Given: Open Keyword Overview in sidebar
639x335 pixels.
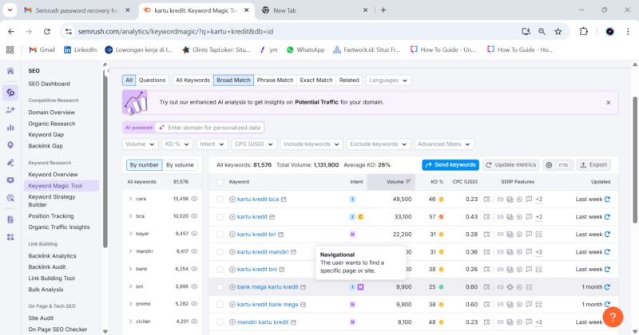Looking at the screenshot, I should tap(53, 174).
